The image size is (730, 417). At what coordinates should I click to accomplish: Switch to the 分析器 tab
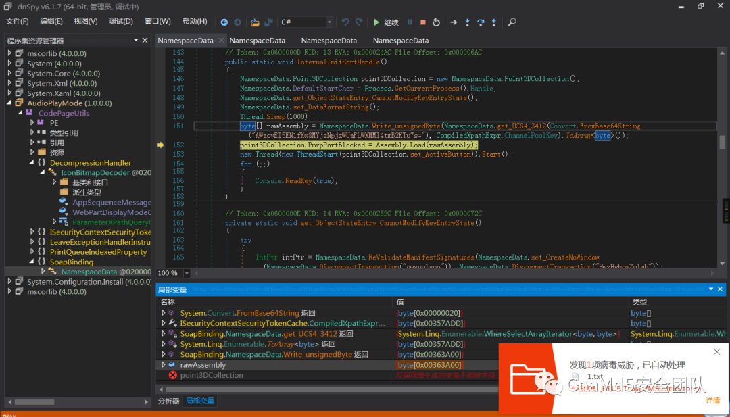coord(168,401)
